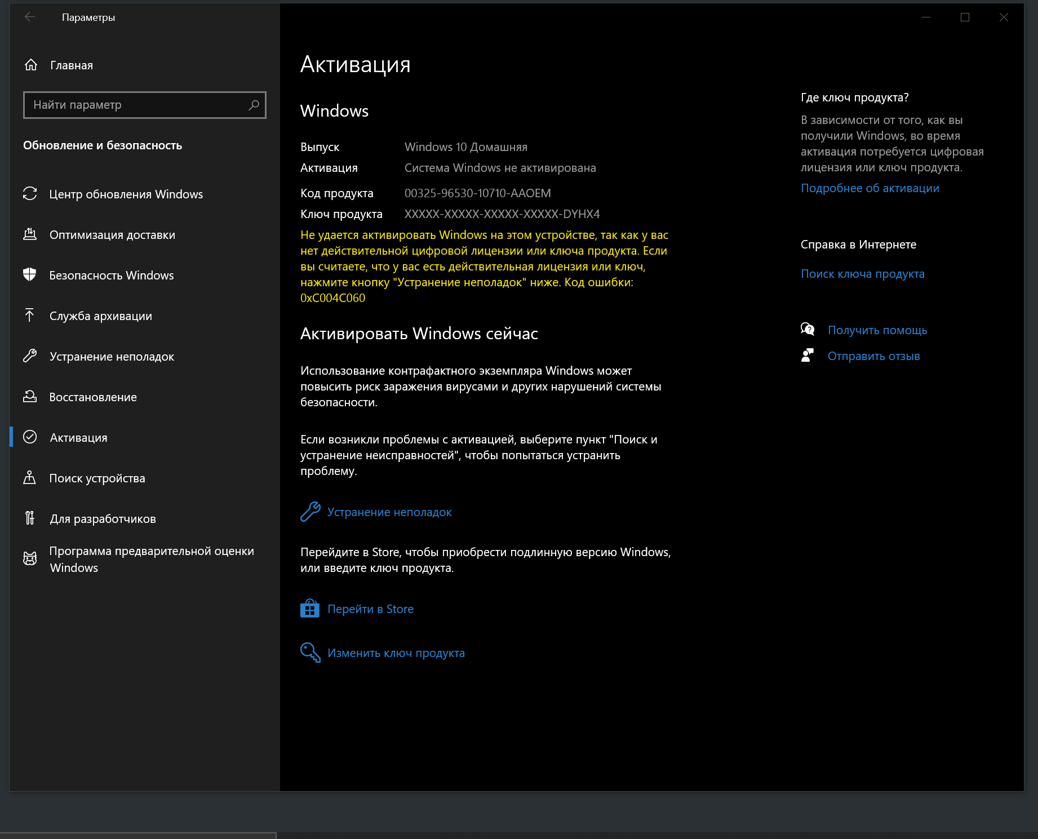Click the Find my device icon
Screen dimensions: 1038x839
(x=30, y=478)
